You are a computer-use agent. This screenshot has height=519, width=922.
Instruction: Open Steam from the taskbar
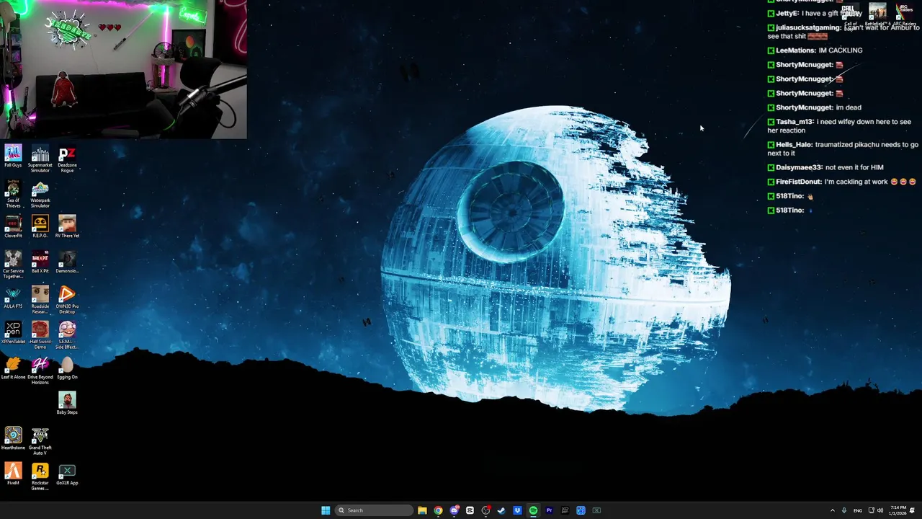pos(501,510)
